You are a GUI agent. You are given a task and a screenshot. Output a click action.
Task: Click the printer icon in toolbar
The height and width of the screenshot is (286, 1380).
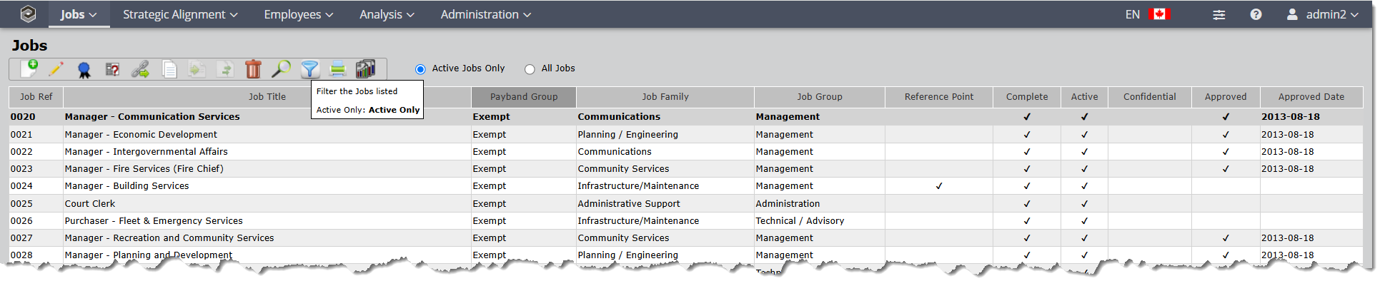point(338,69)
